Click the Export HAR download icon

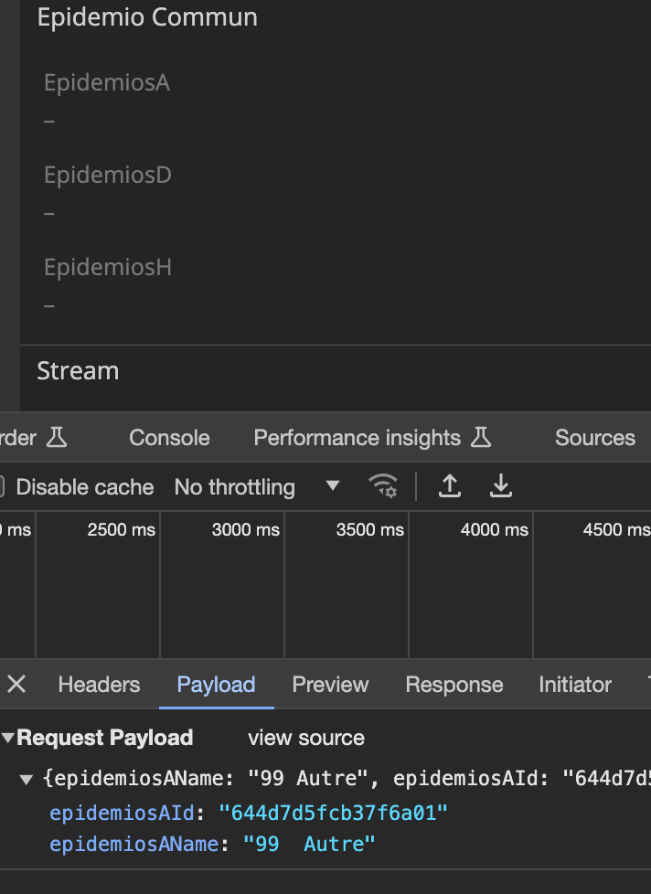click(500, 486)
